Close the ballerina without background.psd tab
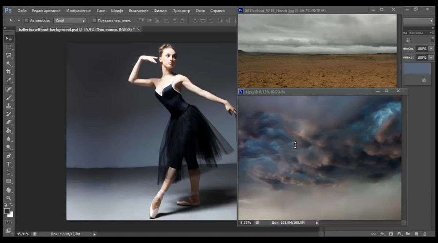This screenshot has width=438, height=243. (x=138, y=29)
